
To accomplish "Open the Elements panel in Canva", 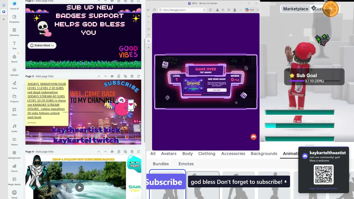I will point(14,32).
